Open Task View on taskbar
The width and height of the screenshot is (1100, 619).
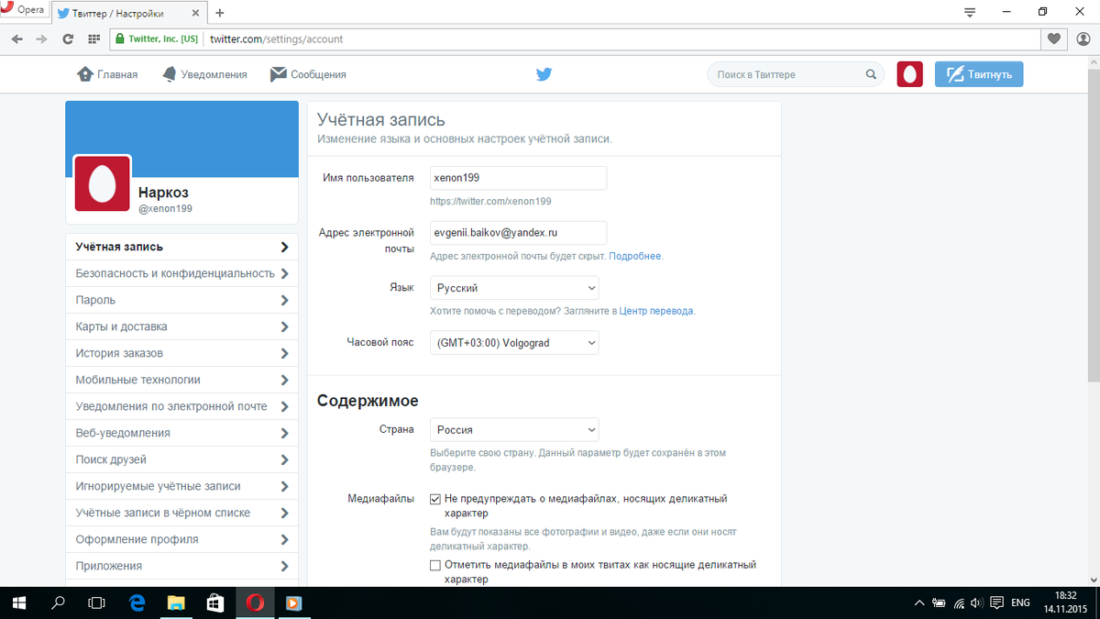pos(96,602)
